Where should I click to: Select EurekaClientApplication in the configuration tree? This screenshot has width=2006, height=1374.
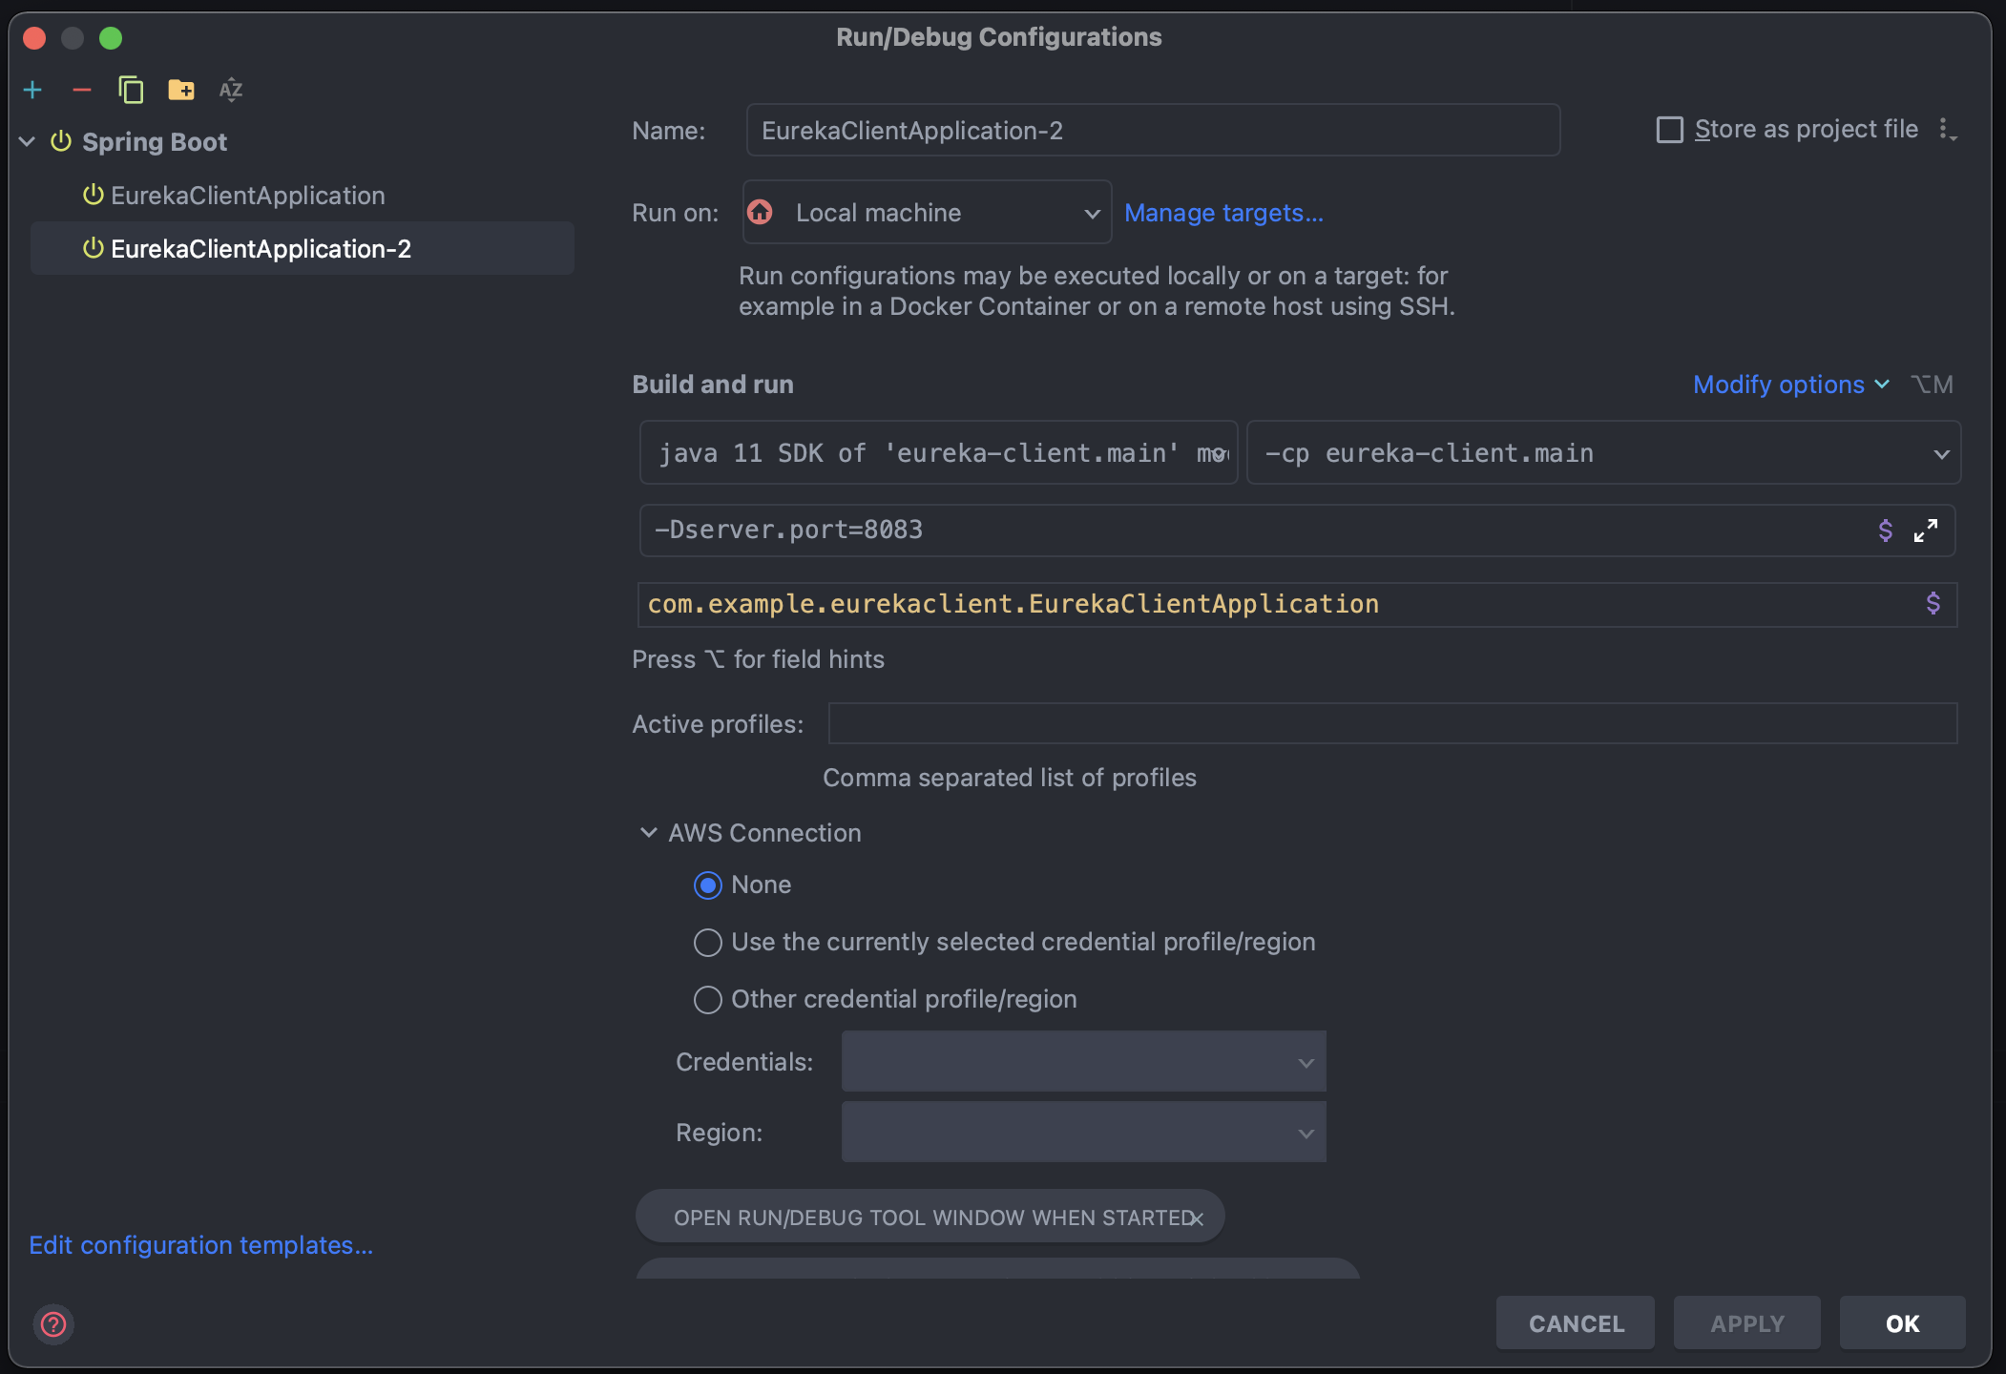(247, 196)
